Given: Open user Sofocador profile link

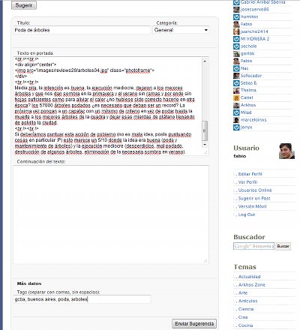Looking at the screenshot, I should (251, 76).
